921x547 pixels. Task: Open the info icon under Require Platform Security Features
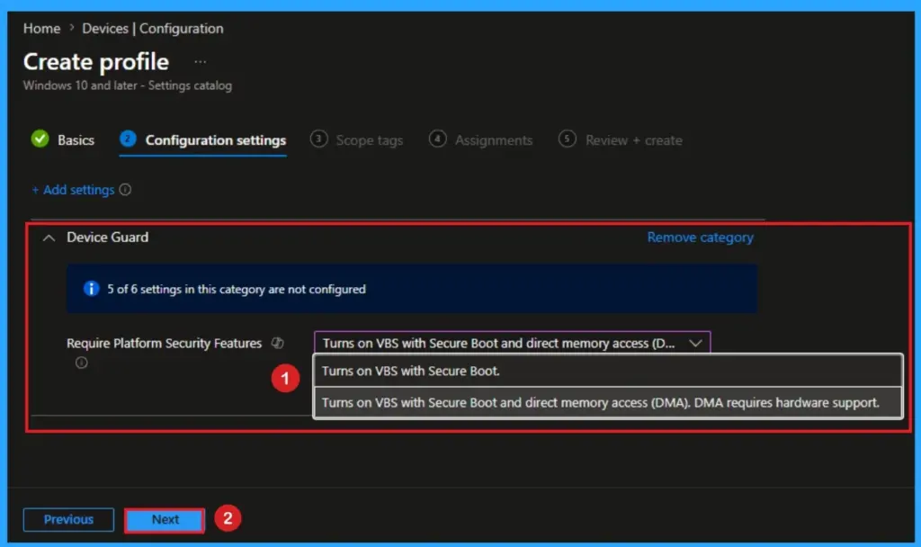point(82,363)
